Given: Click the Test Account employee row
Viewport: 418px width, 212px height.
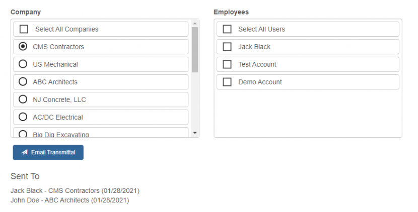Looking at the screenshot, I should tap(307, 64).
